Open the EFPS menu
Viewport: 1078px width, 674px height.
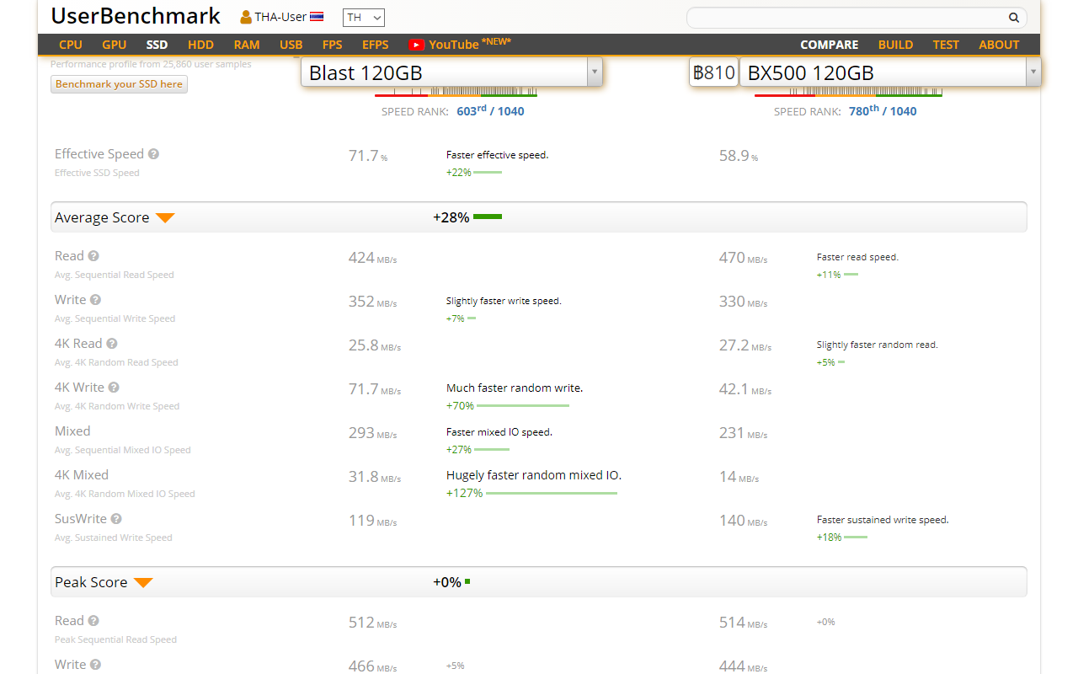tap(376, 45)
